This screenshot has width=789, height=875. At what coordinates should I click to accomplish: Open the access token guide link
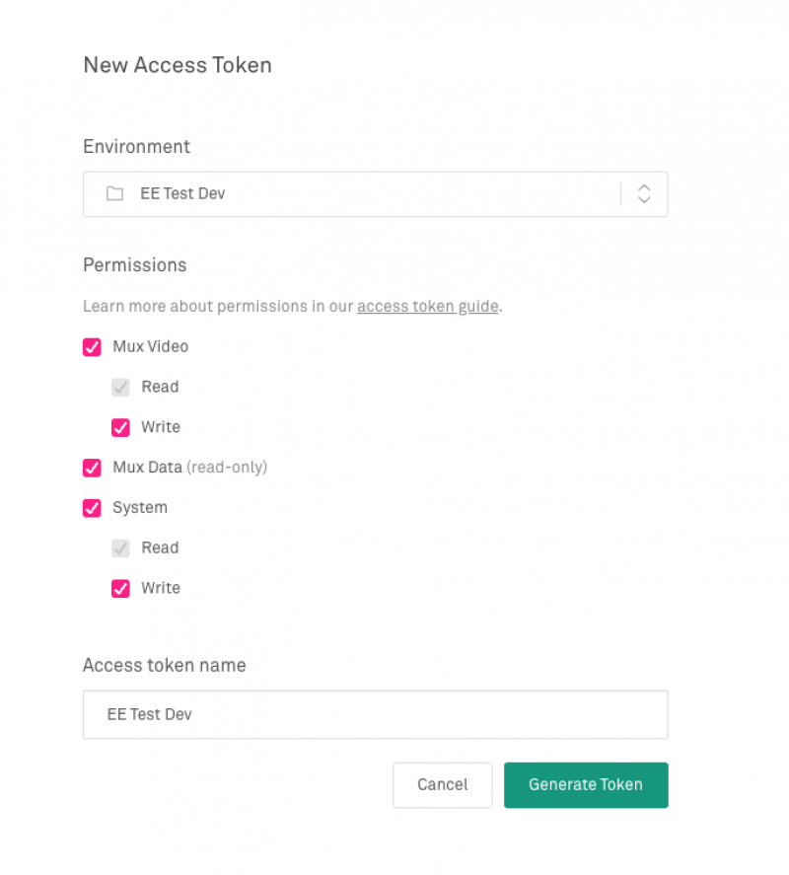[x=427, y=307]
